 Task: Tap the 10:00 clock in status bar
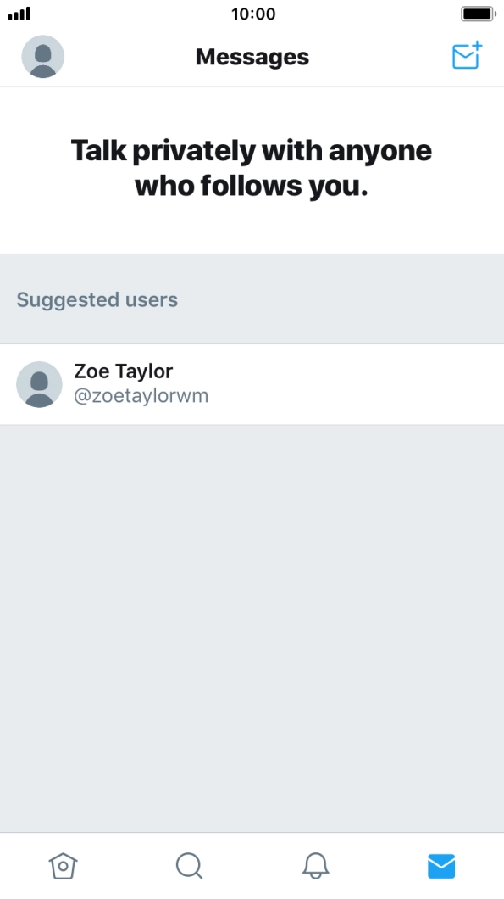coord(253,14)
